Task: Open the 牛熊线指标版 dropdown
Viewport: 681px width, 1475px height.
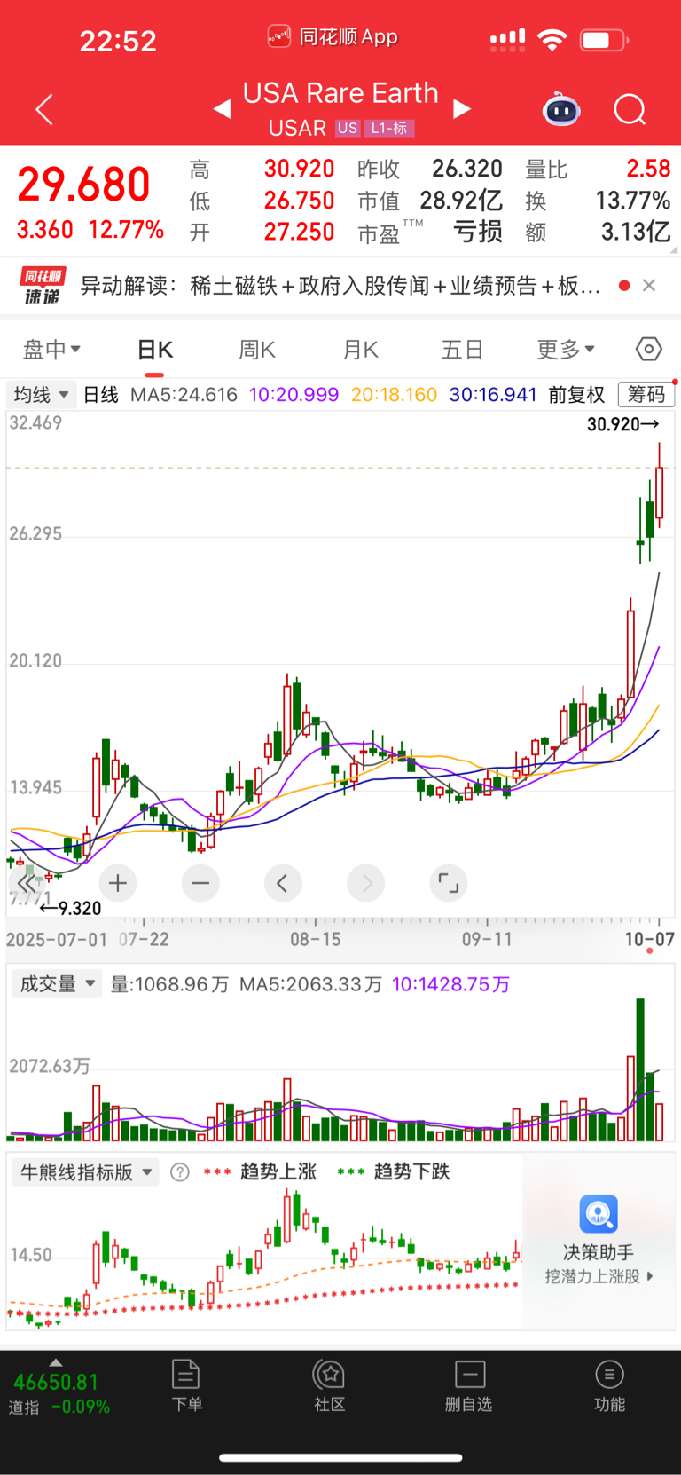Action: point(86,1172)
